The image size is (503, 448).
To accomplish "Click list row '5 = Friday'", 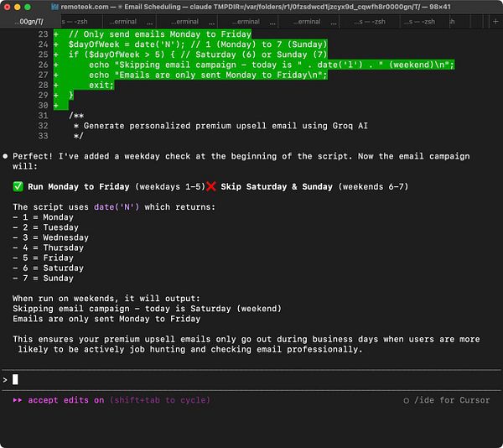I will click(44, 258).
